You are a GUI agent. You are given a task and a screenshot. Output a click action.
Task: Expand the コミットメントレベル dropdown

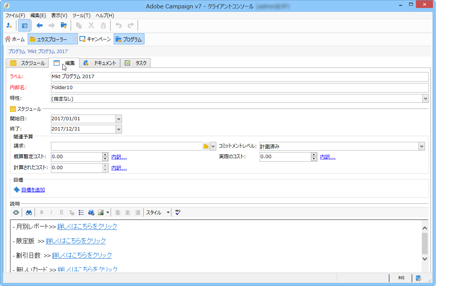tap(422, 146)
